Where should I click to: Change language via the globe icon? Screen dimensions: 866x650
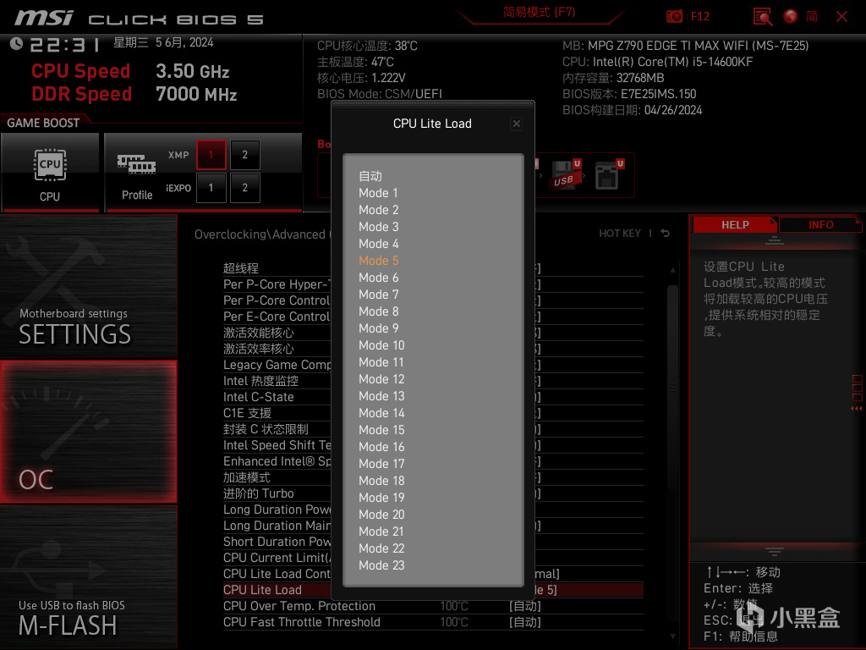791,16
